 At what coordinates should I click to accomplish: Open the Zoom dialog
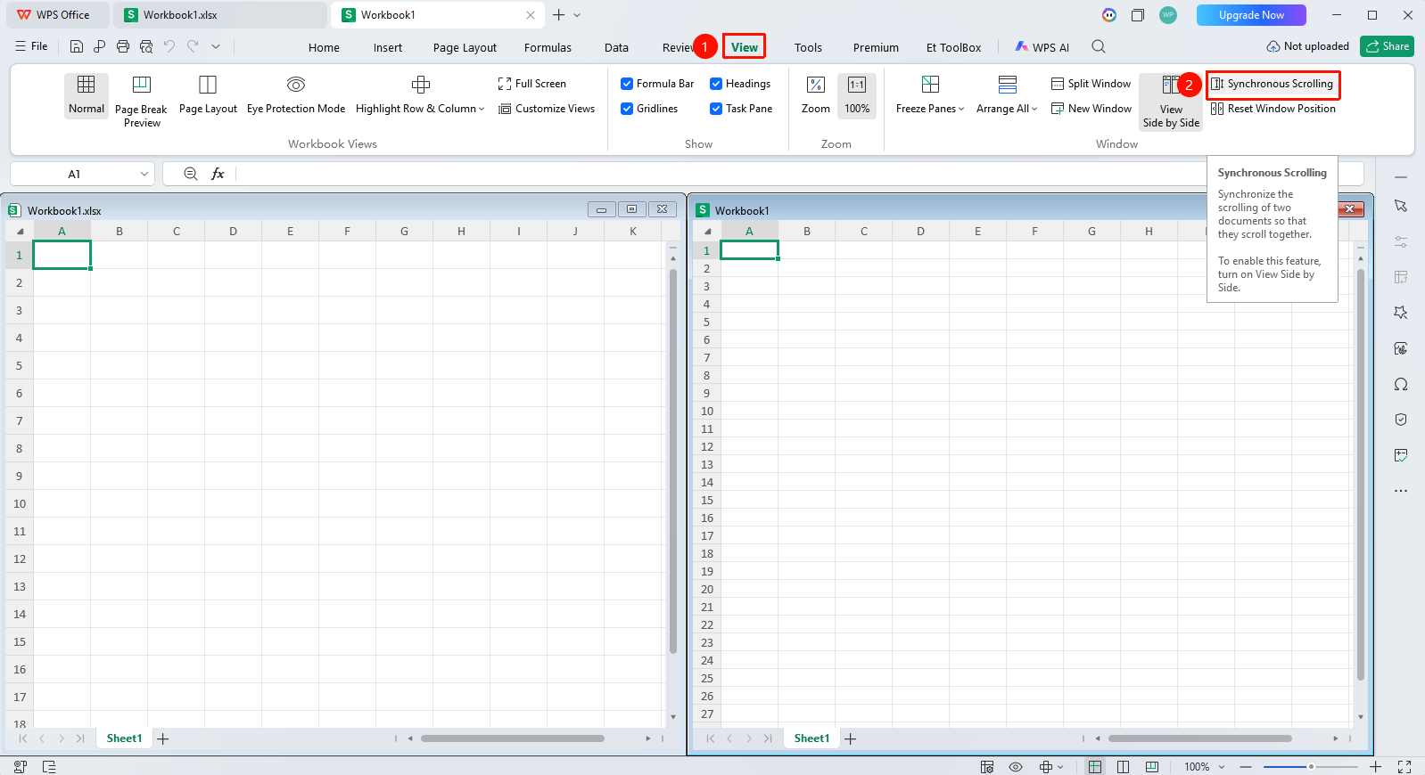[x=816, y=95]
